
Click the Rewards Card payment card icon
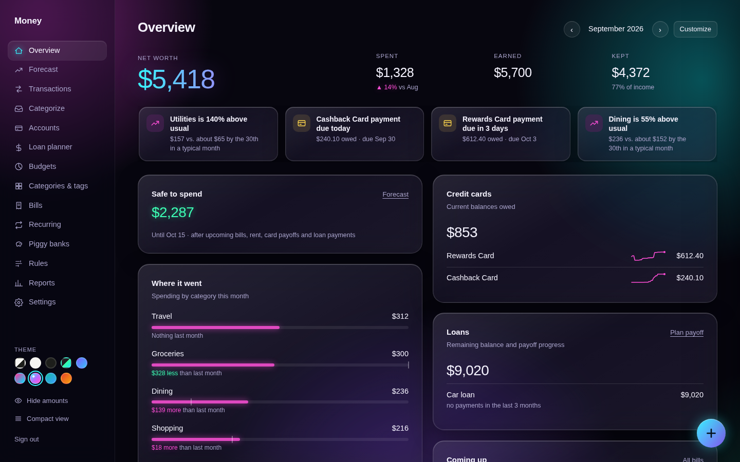(448, 123)
